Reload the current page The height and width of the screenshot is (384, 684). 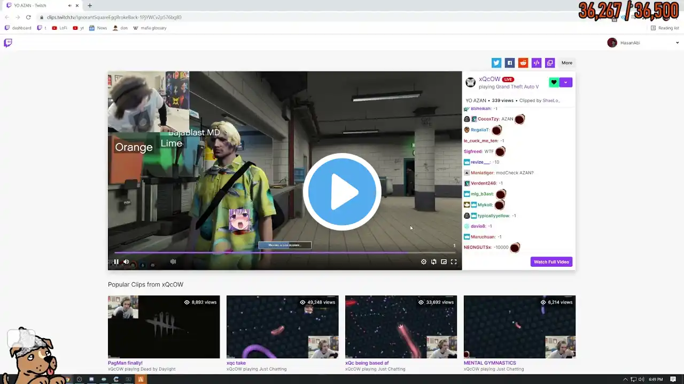tap(28, 17)
